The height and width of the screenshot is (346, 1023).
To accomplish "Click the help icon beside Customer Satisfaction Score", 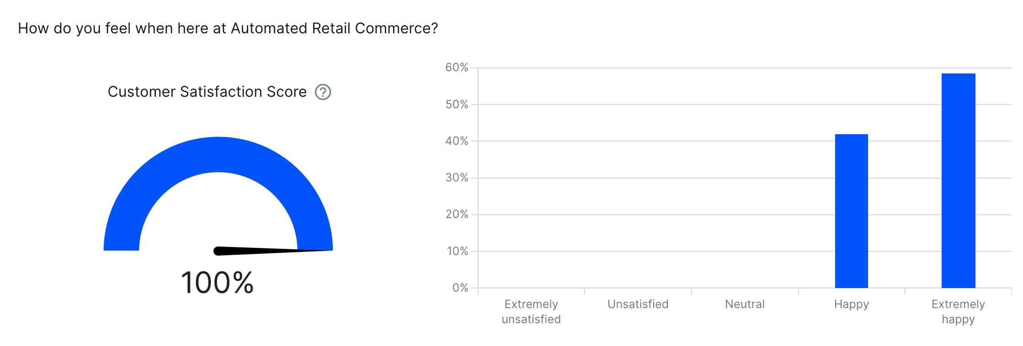I will pyautogui.click(x=323, y=92).
